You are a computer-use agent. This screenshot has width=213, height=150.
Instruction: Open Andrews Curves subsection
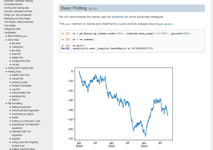point(19,82)
